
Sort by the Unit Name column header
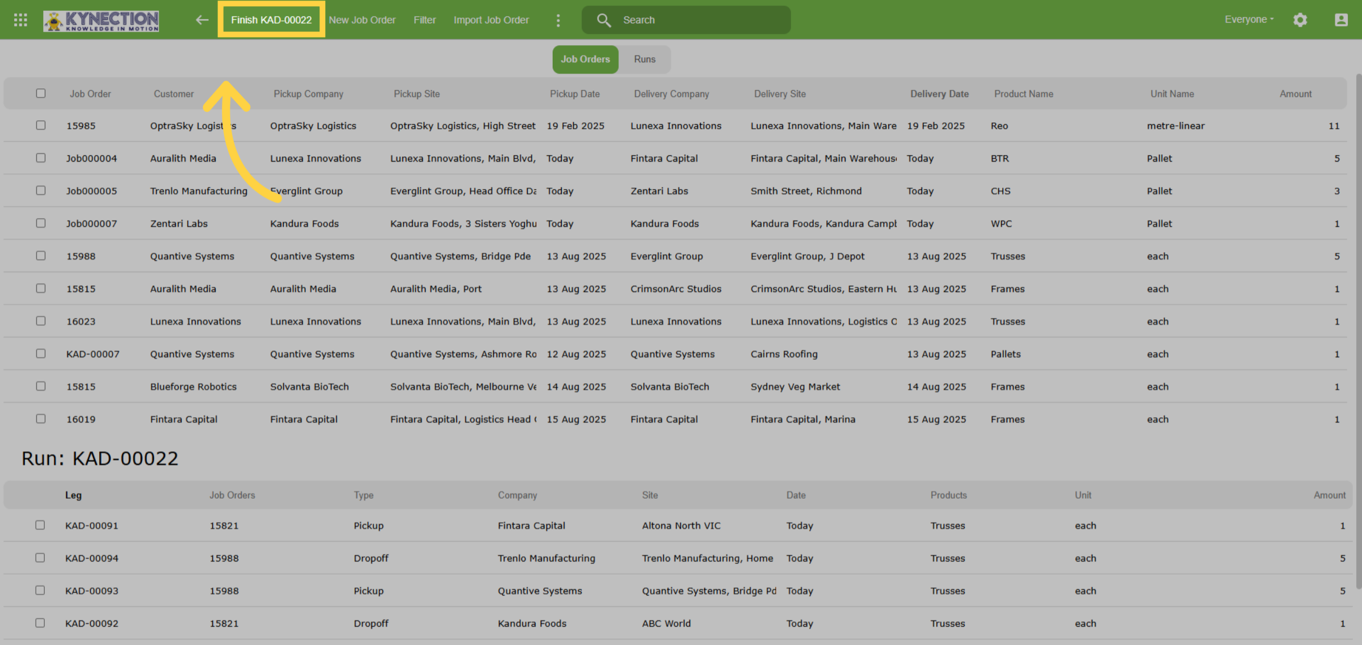1172,94
